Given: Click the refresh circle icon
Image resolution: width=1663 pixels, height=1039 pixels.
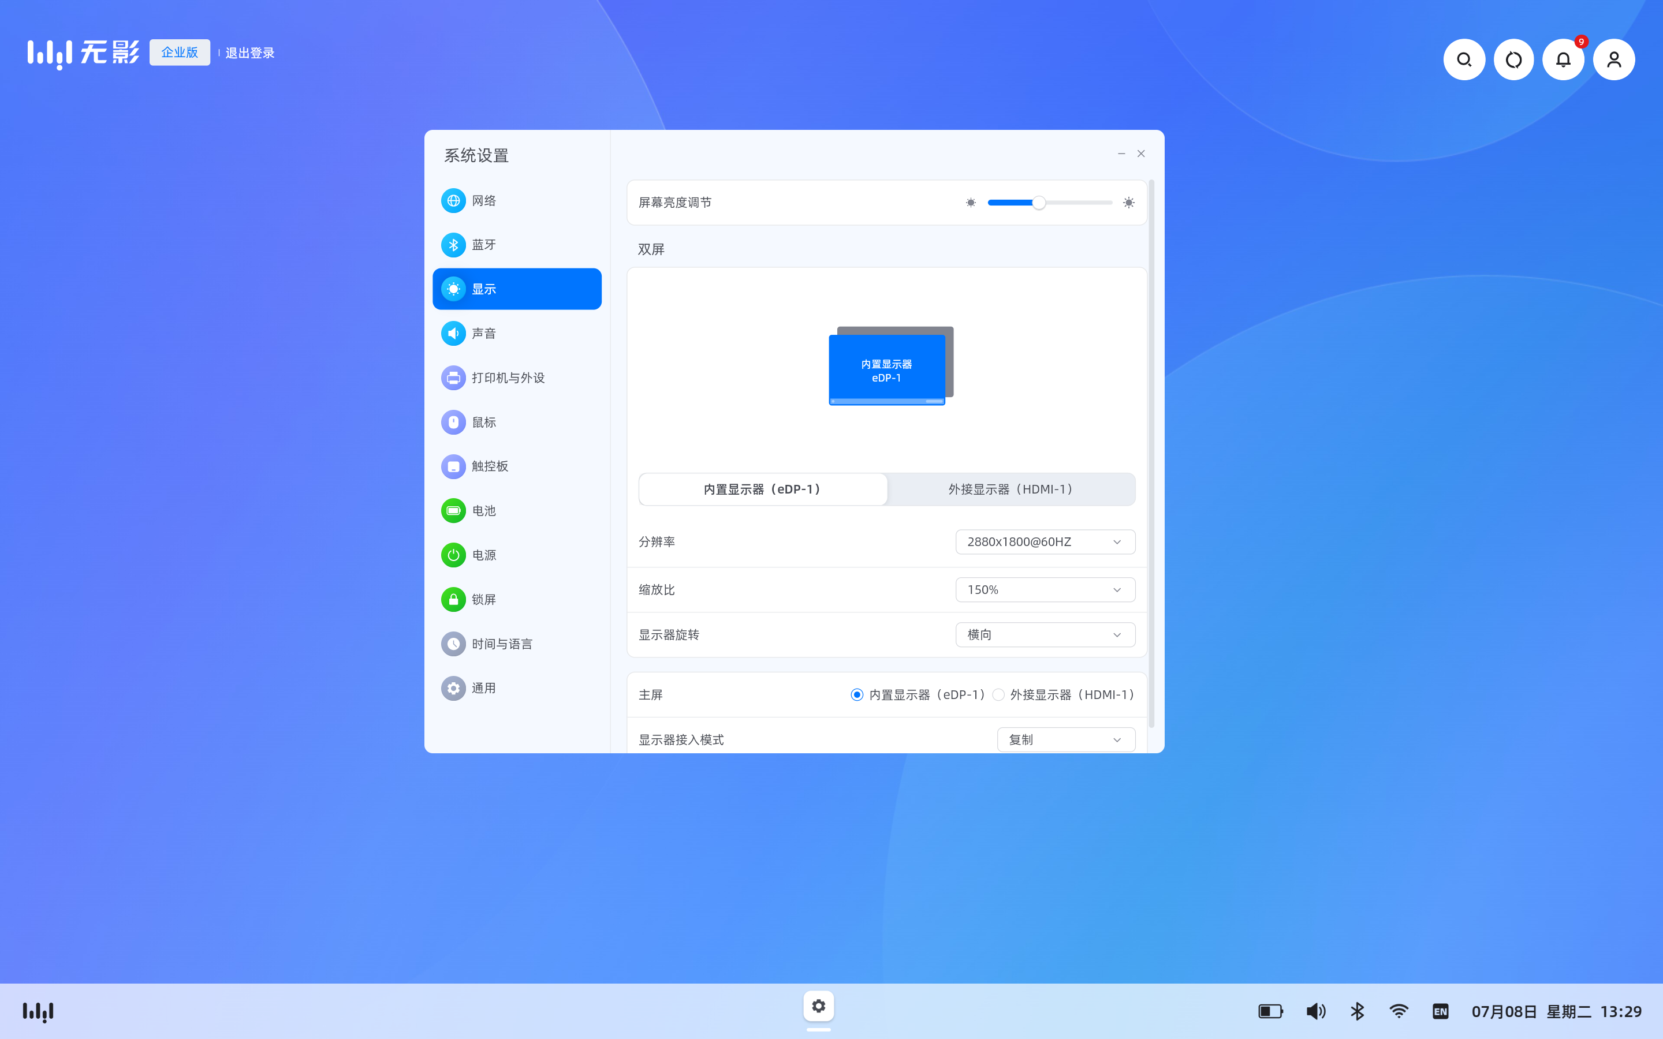Looking at the screenshot, I should [x=1513, y=60].
